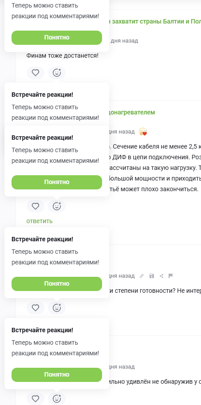Add smiley reaction to 'степени готовности' comment
The width and height of the screenshot is (201, 405).
[x=57, y=307]
